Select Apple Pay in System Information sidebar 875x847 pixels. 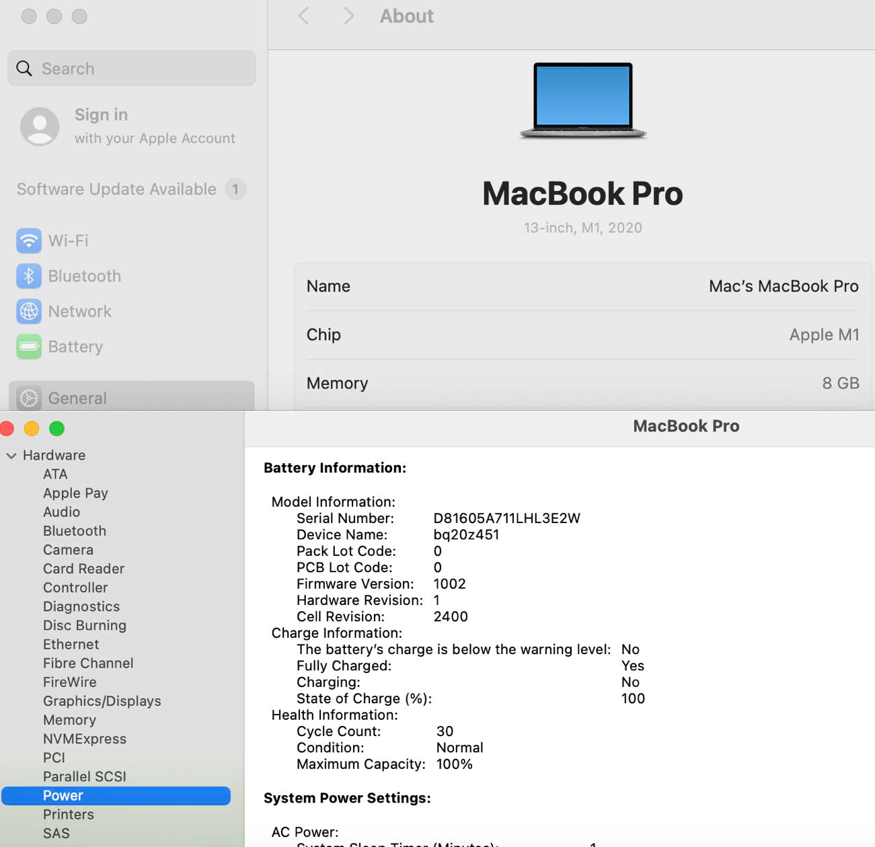point(75,493)
